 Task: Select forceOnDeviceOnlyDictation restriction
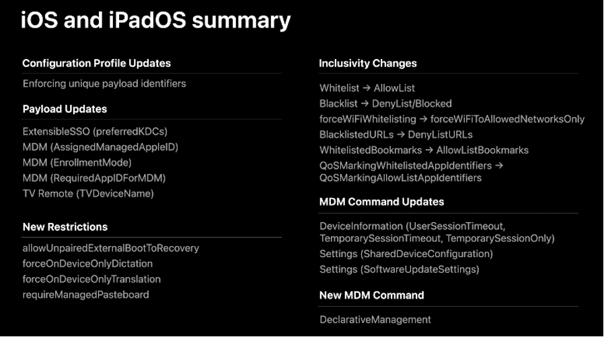(87, 264)
